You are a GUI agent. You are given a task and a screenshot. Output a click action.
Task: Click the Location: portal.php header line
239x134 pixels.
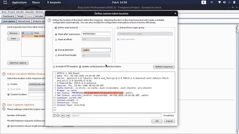coord(69,98)
